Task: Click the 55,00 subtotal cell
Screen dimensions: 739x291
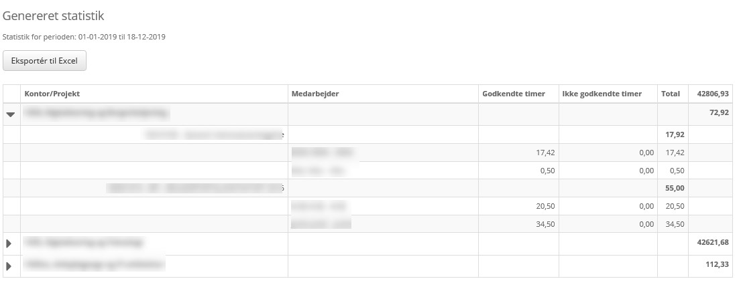Action: [x=673, y=189]
